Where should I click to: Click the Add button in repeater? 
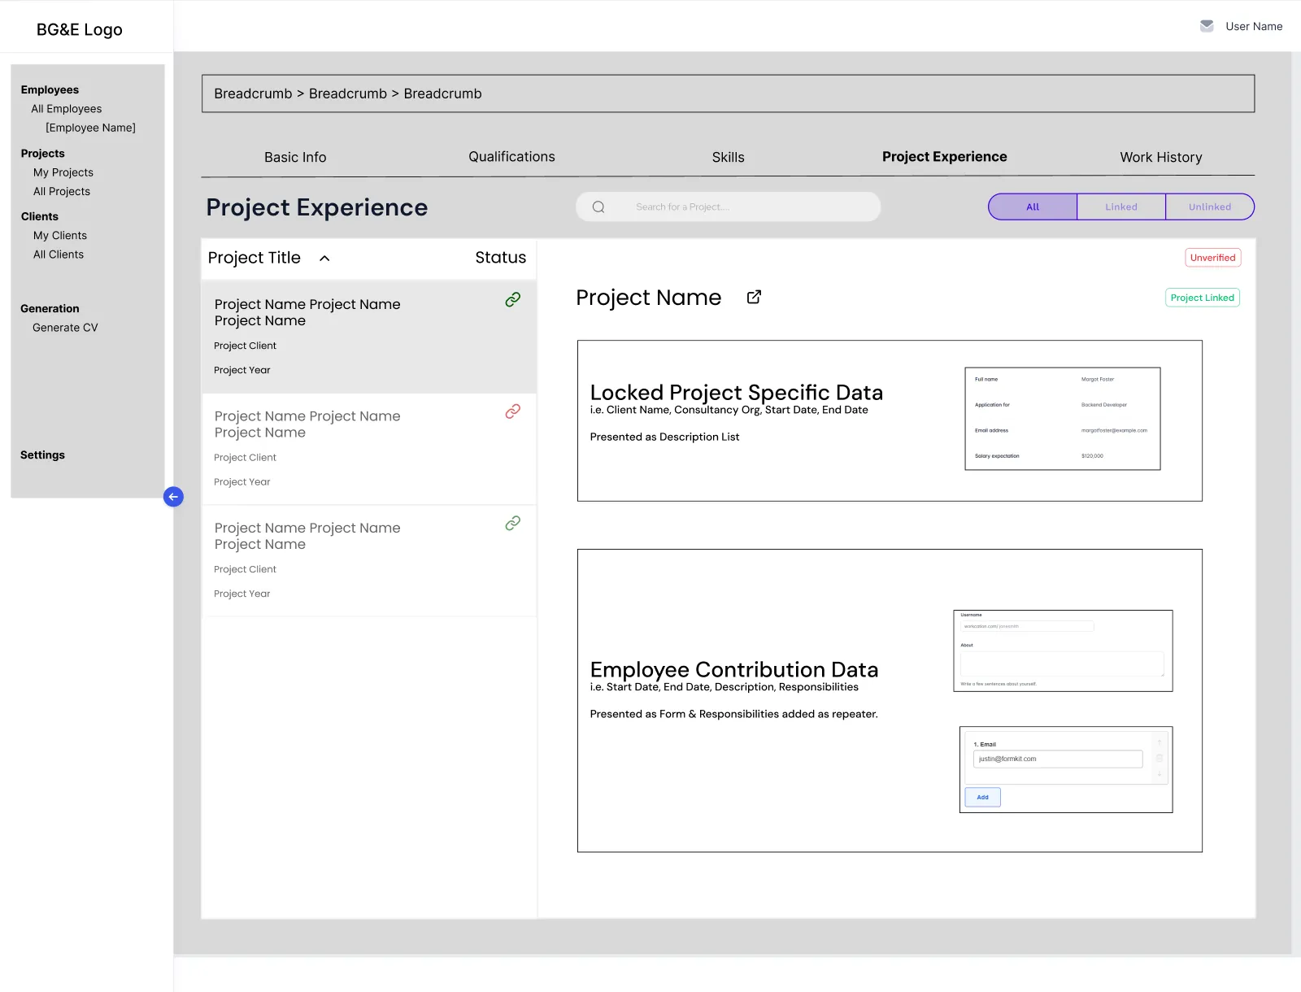pos(983,798)
